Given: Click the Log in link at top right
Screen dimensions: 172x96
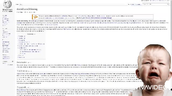Looking at the screenshot, I should (168, 1).
